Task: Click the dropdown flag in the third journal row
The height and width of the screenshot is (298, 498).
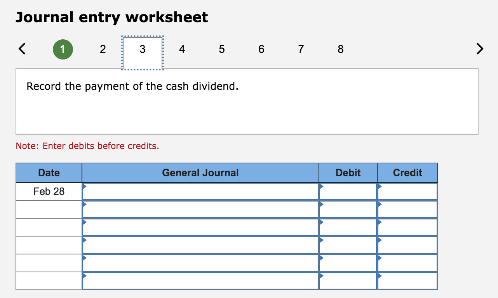Action: 84,222
